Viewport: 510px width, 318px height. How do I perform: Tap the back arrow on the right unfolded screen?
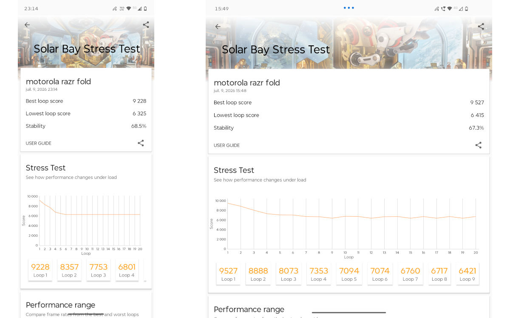pos(218,27)
